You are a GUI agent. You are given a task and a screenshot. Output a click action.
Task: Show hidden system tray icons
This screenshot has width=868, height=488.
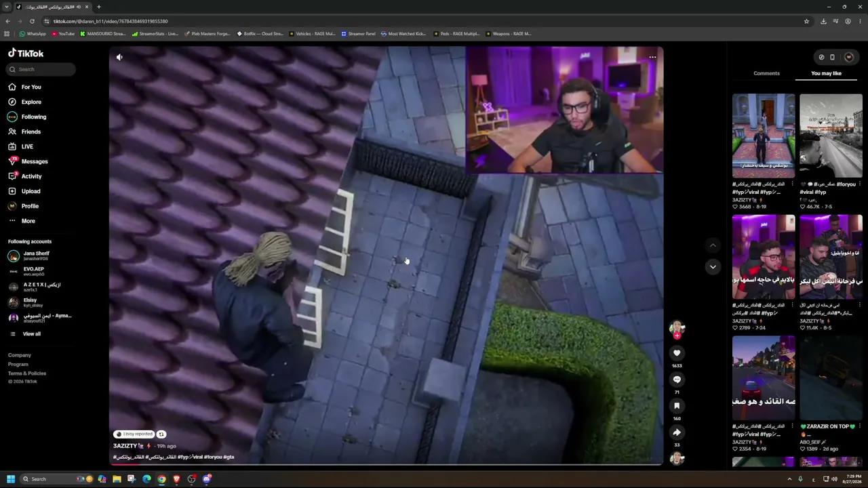tap(789, 479)
